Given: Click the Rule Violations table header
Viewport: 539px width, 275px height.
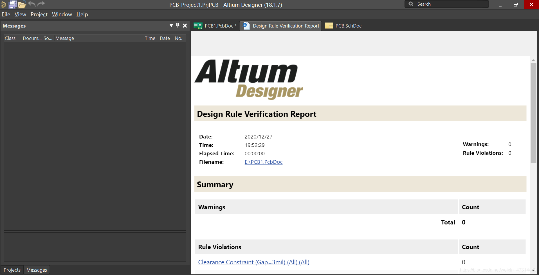Looking at the screenshot, I should point(327,247).
